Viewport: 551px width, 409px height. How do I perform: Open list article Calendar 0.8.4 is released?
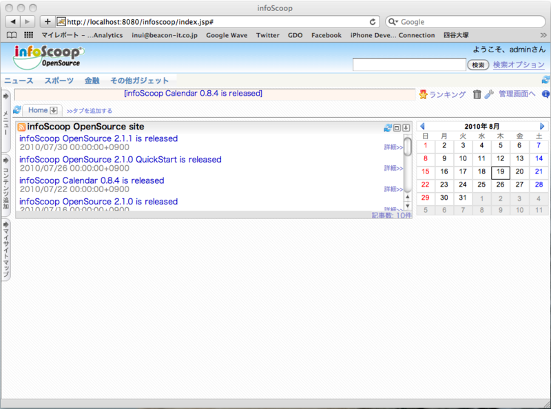tap(92, 180)
